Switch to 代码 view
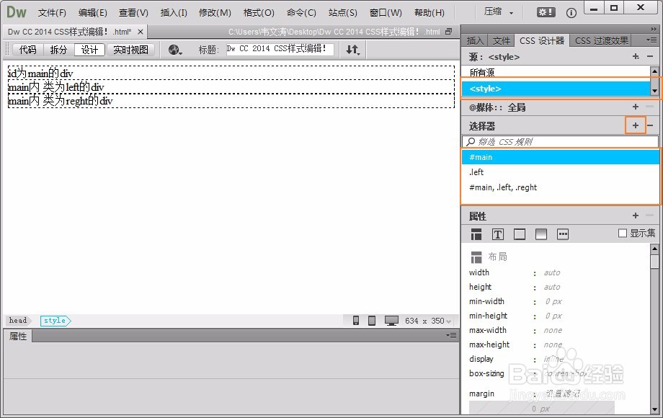 (x=28, y=50)
